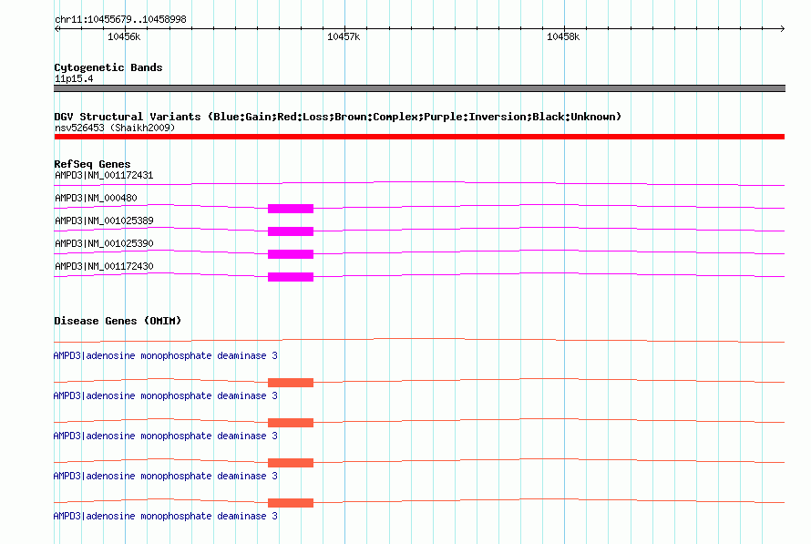Open the last AMPD3 adenosine monophosphate deaminase 3 link
Viewport: 811px width, 544px height.
coord(166,516)
